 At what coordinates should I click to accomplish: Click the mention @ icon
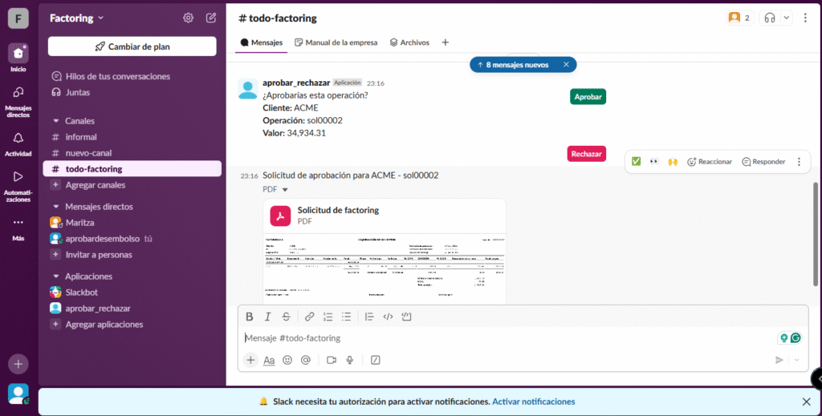point(305,360)
